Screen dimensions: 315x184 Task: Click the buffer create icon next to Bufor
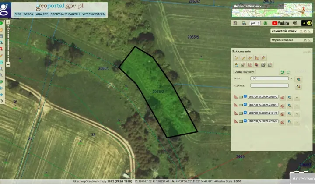click(x=299, y=79)
